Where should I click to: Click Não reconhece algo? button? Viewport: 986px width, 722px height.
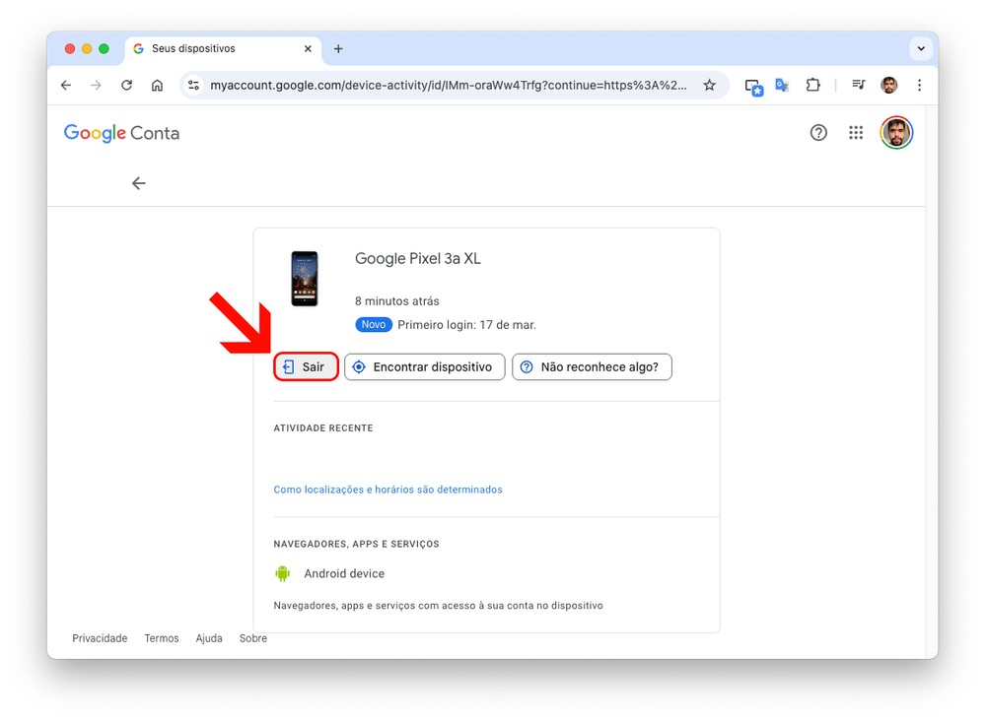(592, 367)
